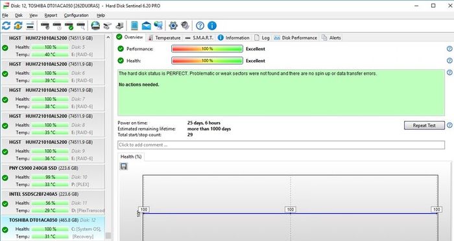Click the comment input field
Viewport: 454px width, 241px height.
click(281, 145)
